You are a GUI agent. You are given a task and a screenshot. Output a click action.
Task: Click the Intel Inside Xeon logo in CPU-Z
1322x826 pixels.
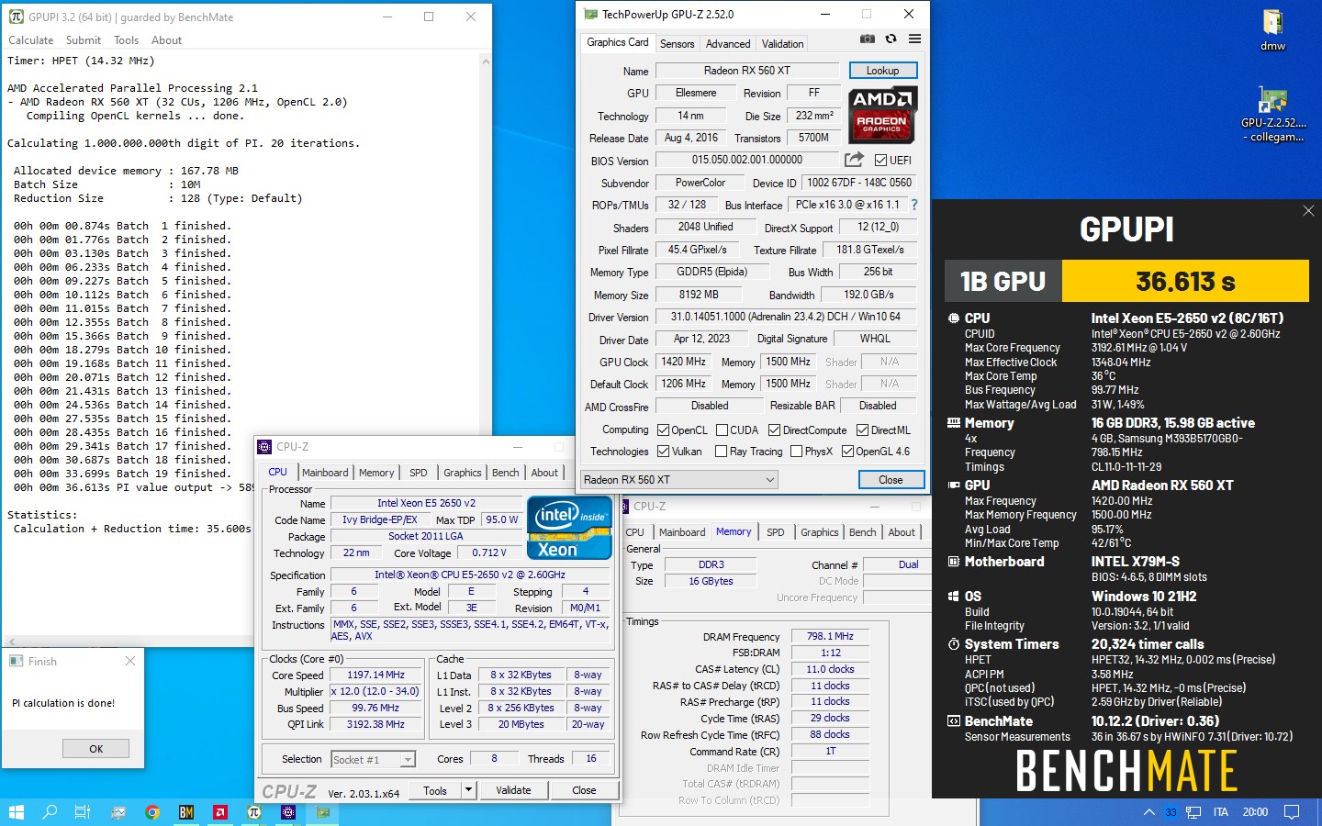point(569,528)
